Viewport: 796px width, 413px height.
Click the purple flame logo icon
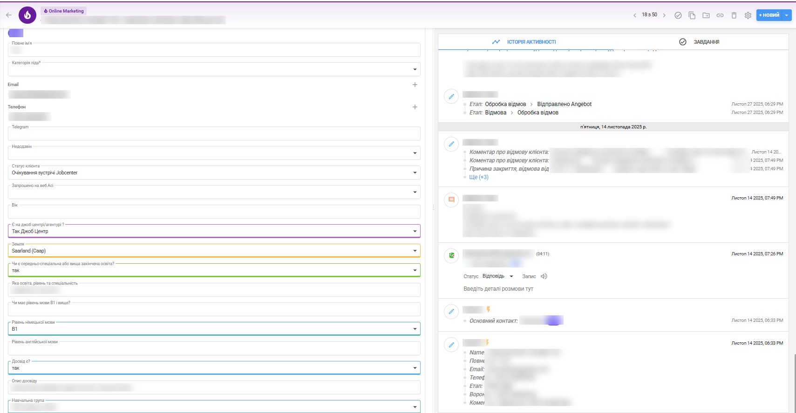click(27, 15)
